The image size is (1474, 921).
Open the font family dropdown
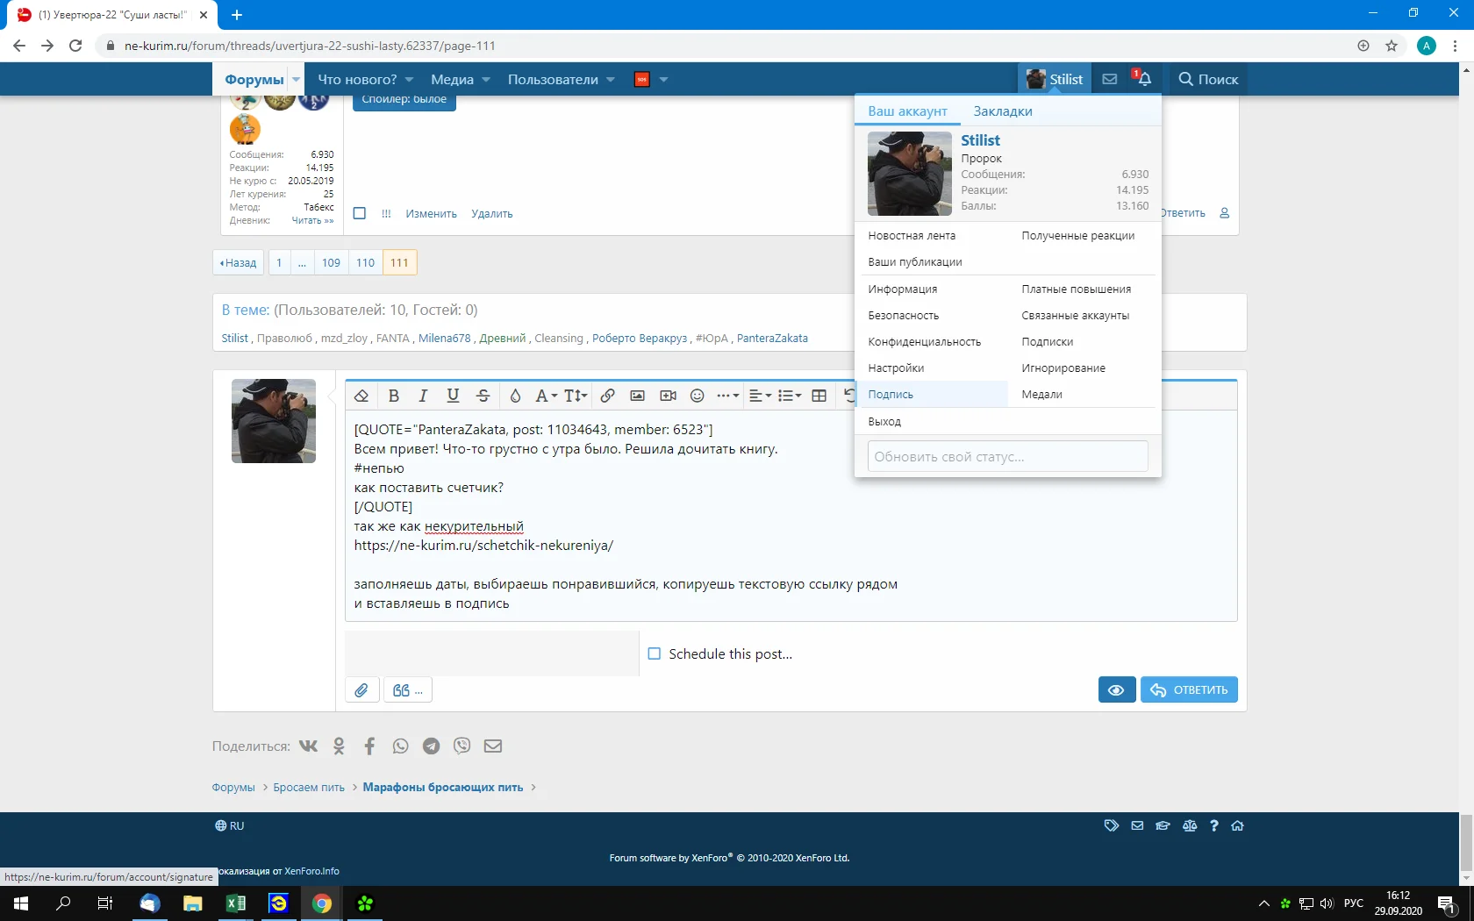546,396
